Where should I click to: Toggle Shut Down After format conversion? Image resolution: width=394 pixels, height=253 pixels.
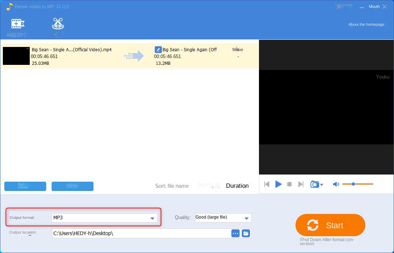327,242
